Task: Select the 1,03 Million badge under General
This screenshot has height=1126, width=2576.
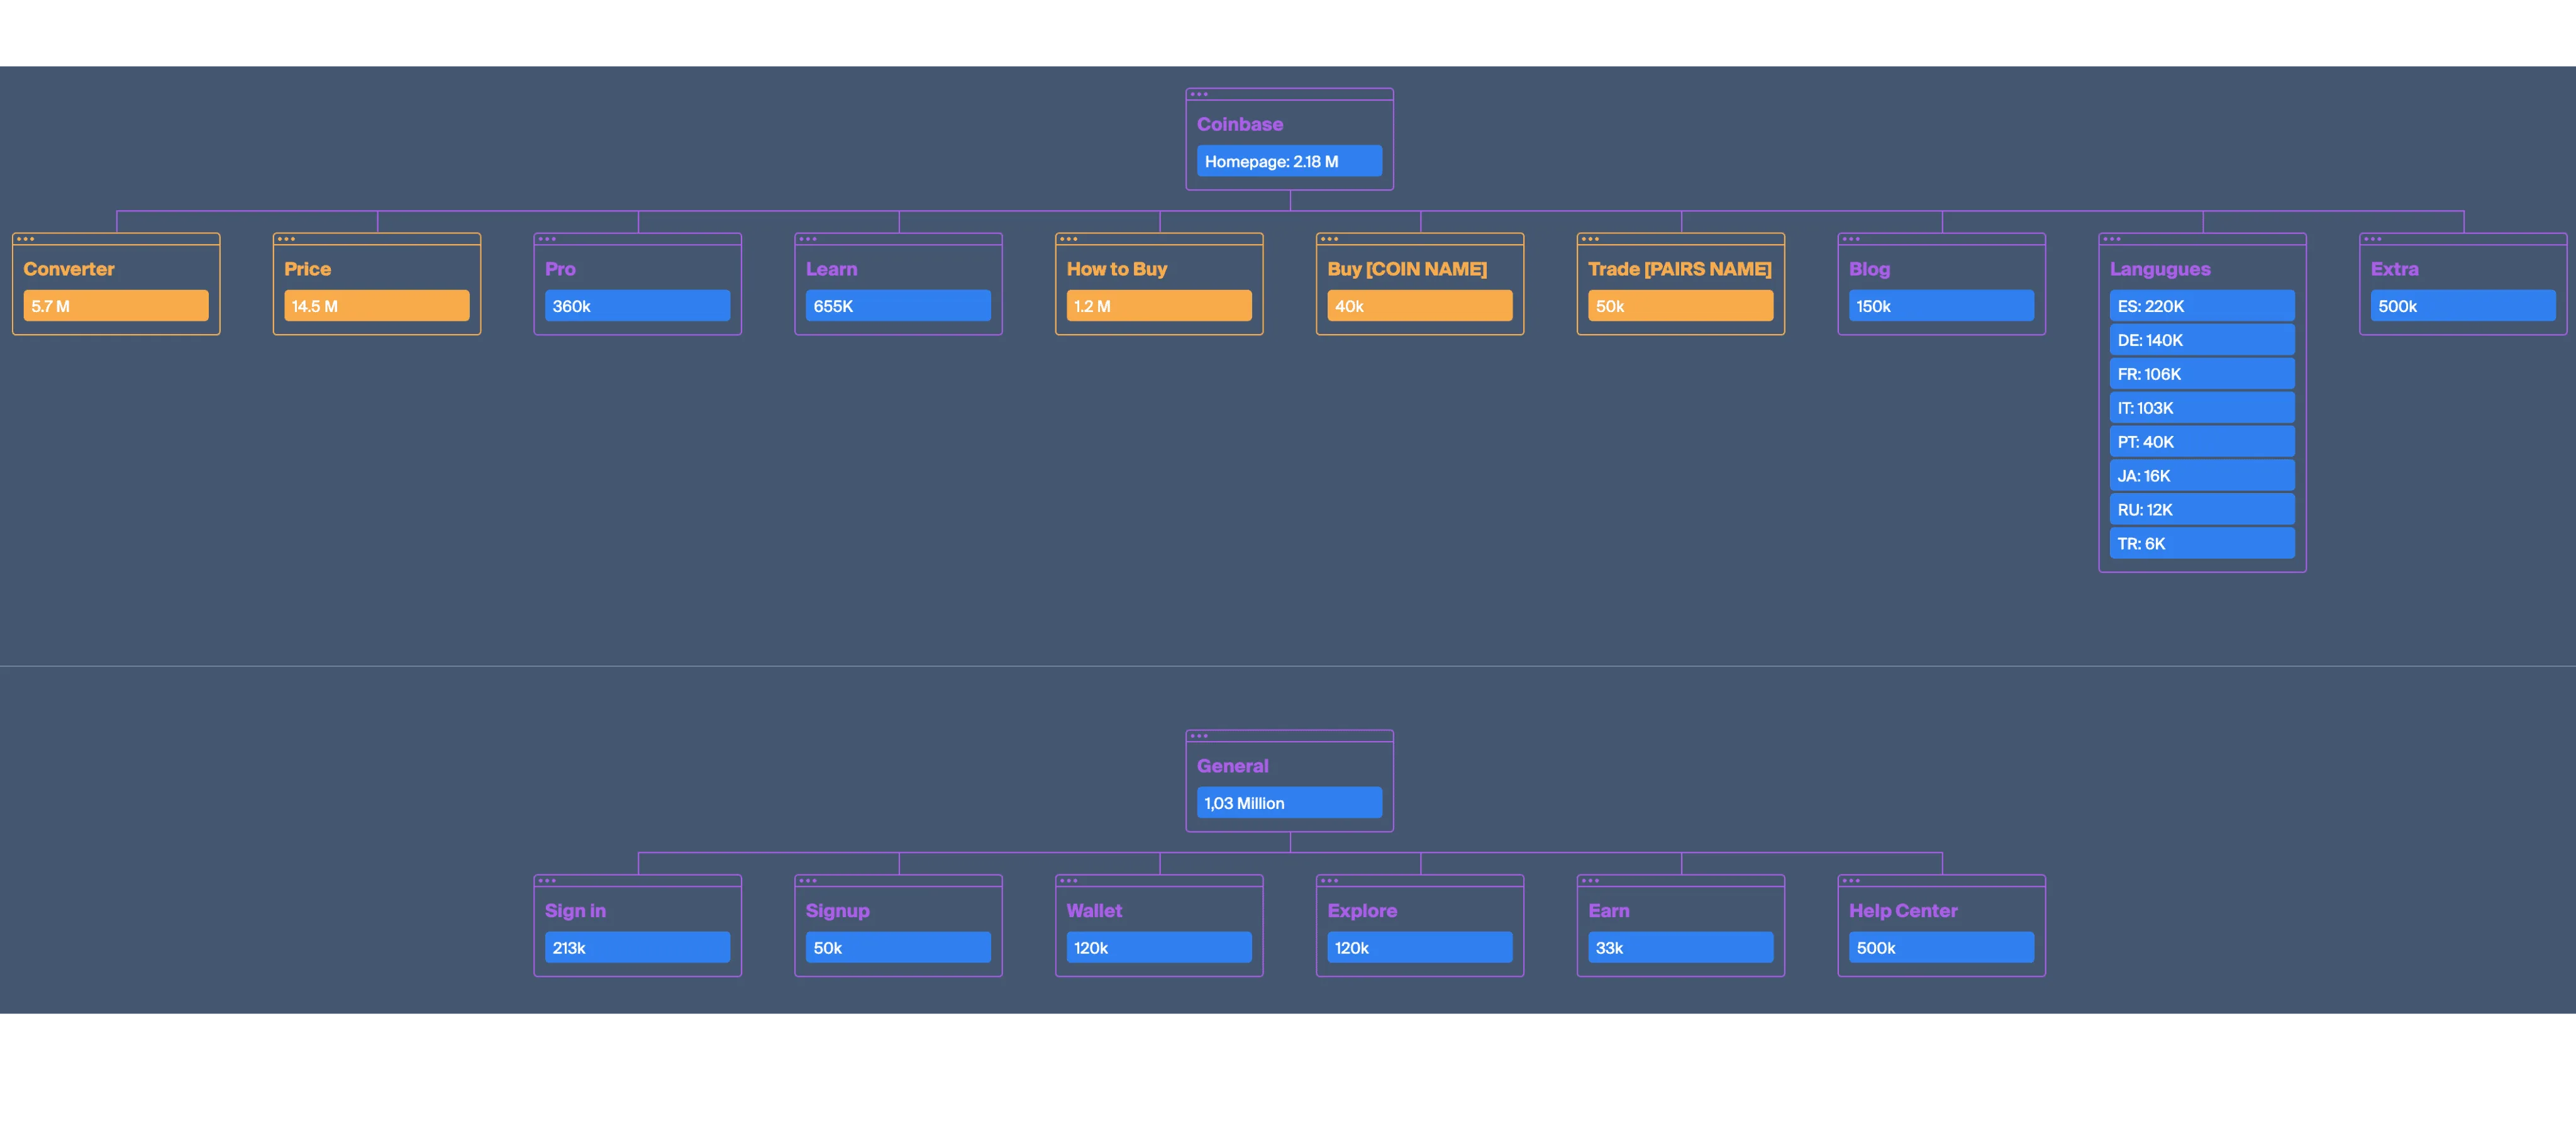Action: 1289,802
